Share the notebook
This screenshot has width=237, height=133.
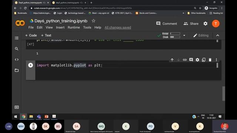pyautogui.click(x=191, y=24)
